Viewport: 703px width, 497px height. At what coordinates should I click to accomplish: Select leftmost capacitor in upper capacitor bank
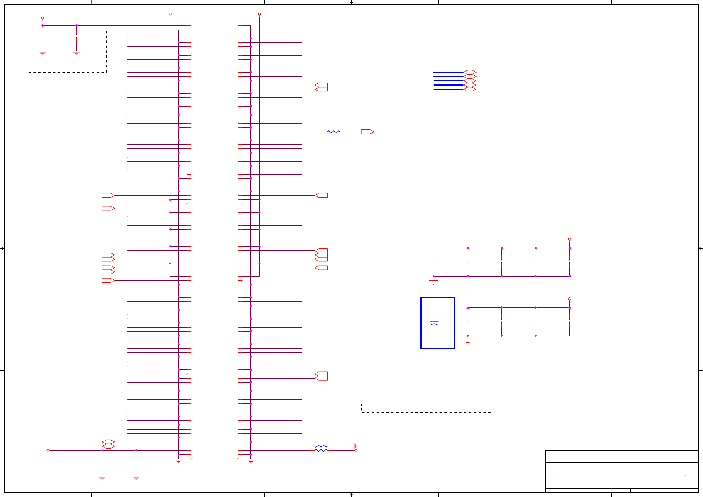[434, 261]
